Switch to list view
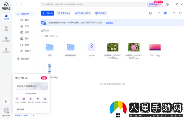Screen dimensions: 186x119 pyautogui.click(x=159, y=13)
